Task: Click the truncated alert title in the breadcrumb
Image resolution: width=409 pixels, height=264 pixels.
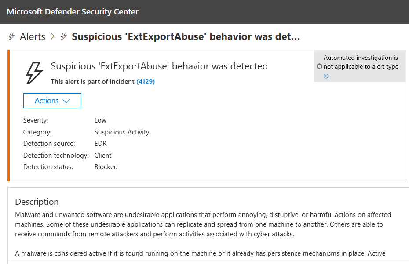Action: pos(186,36)
